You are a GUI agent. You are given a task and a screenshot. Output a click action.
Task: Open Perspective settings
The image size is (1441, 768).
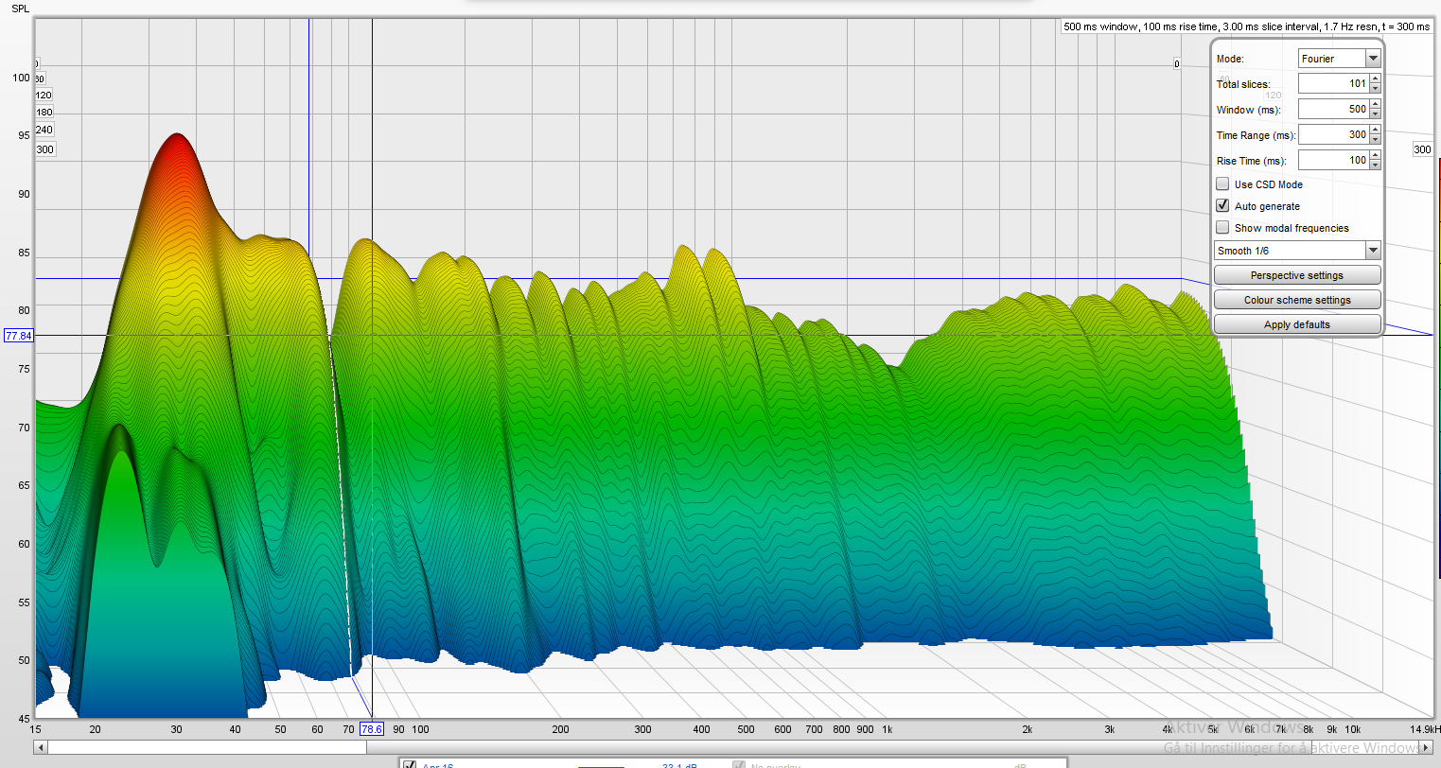click(1296, 275)
